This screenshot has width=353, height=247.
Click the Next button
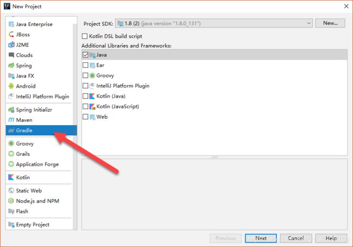click(261, 238)
